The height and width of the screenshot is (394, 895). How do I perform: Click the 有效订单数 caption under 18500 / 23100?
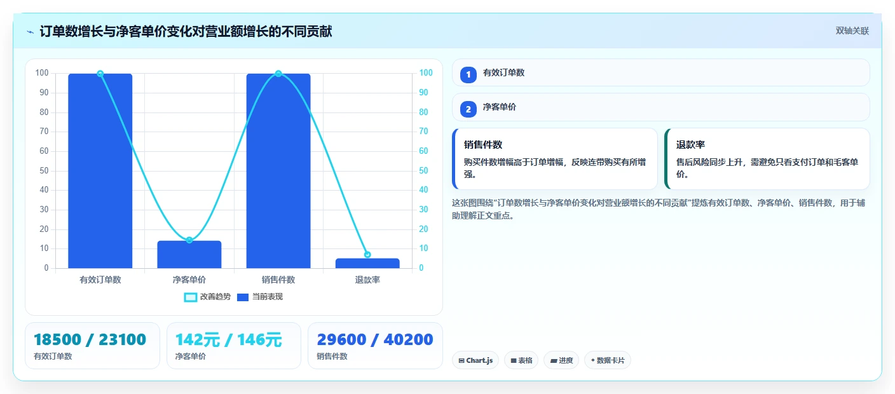53,357
